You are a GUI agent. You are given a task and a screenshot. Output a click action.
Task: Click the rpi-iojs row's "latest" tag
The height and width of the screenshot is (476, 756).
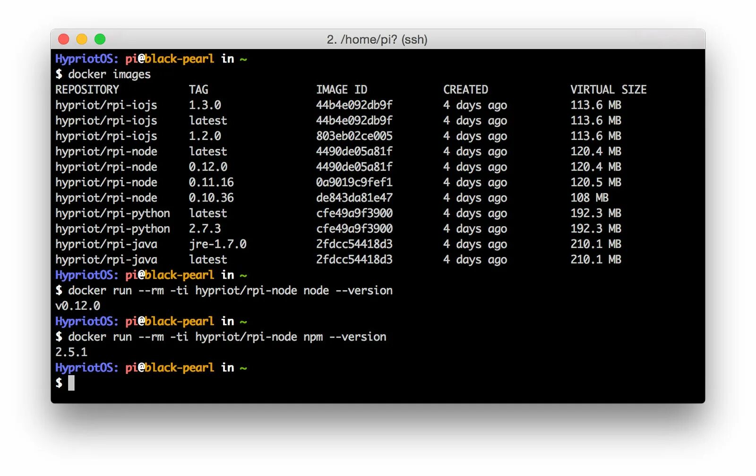click(x=208, y=120)
